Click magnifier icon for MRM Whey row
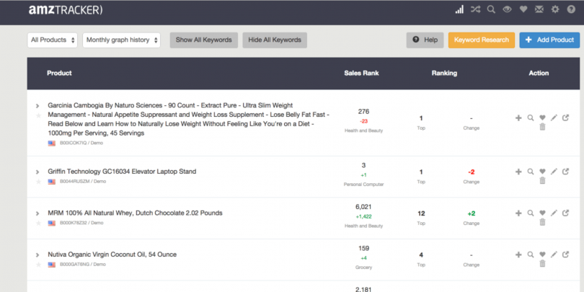Image resolution: width=584 pixels, height=292 pixels. point(531,213)
